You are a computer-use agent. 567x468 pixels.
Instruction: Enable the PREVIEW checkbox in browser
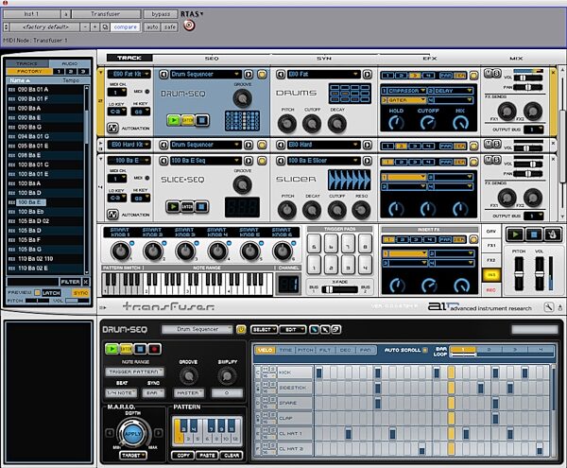(x=37, y=292)
